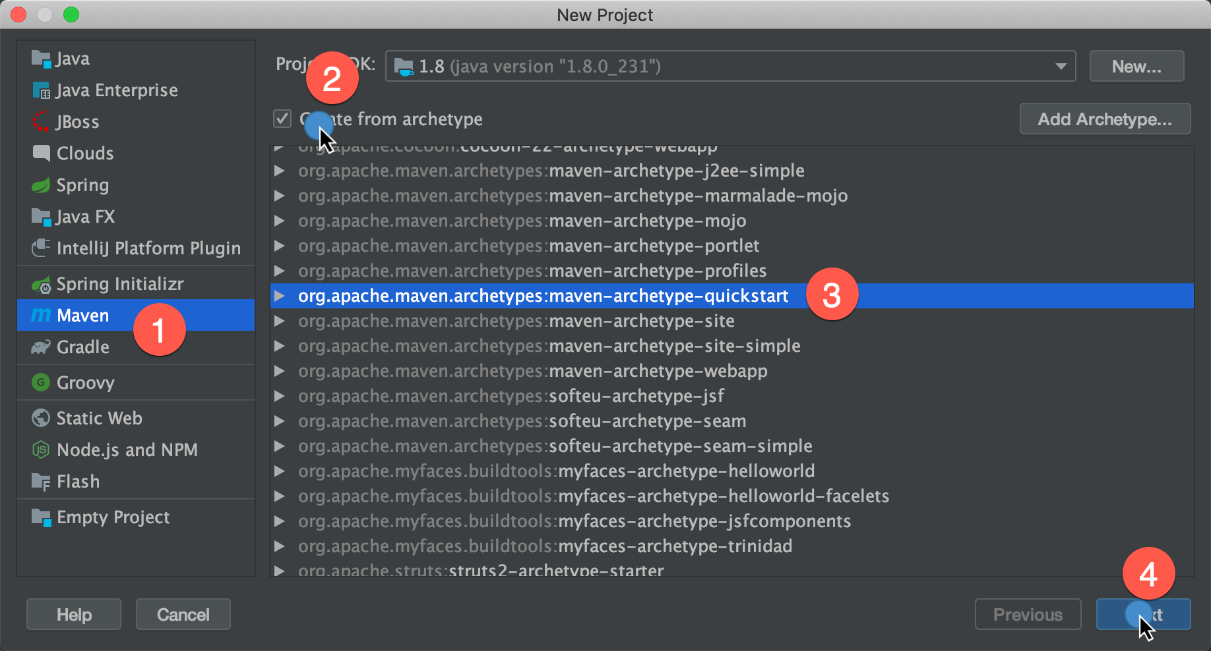
Task: Select the Static Web globe icon
Action: pos(41,418)
